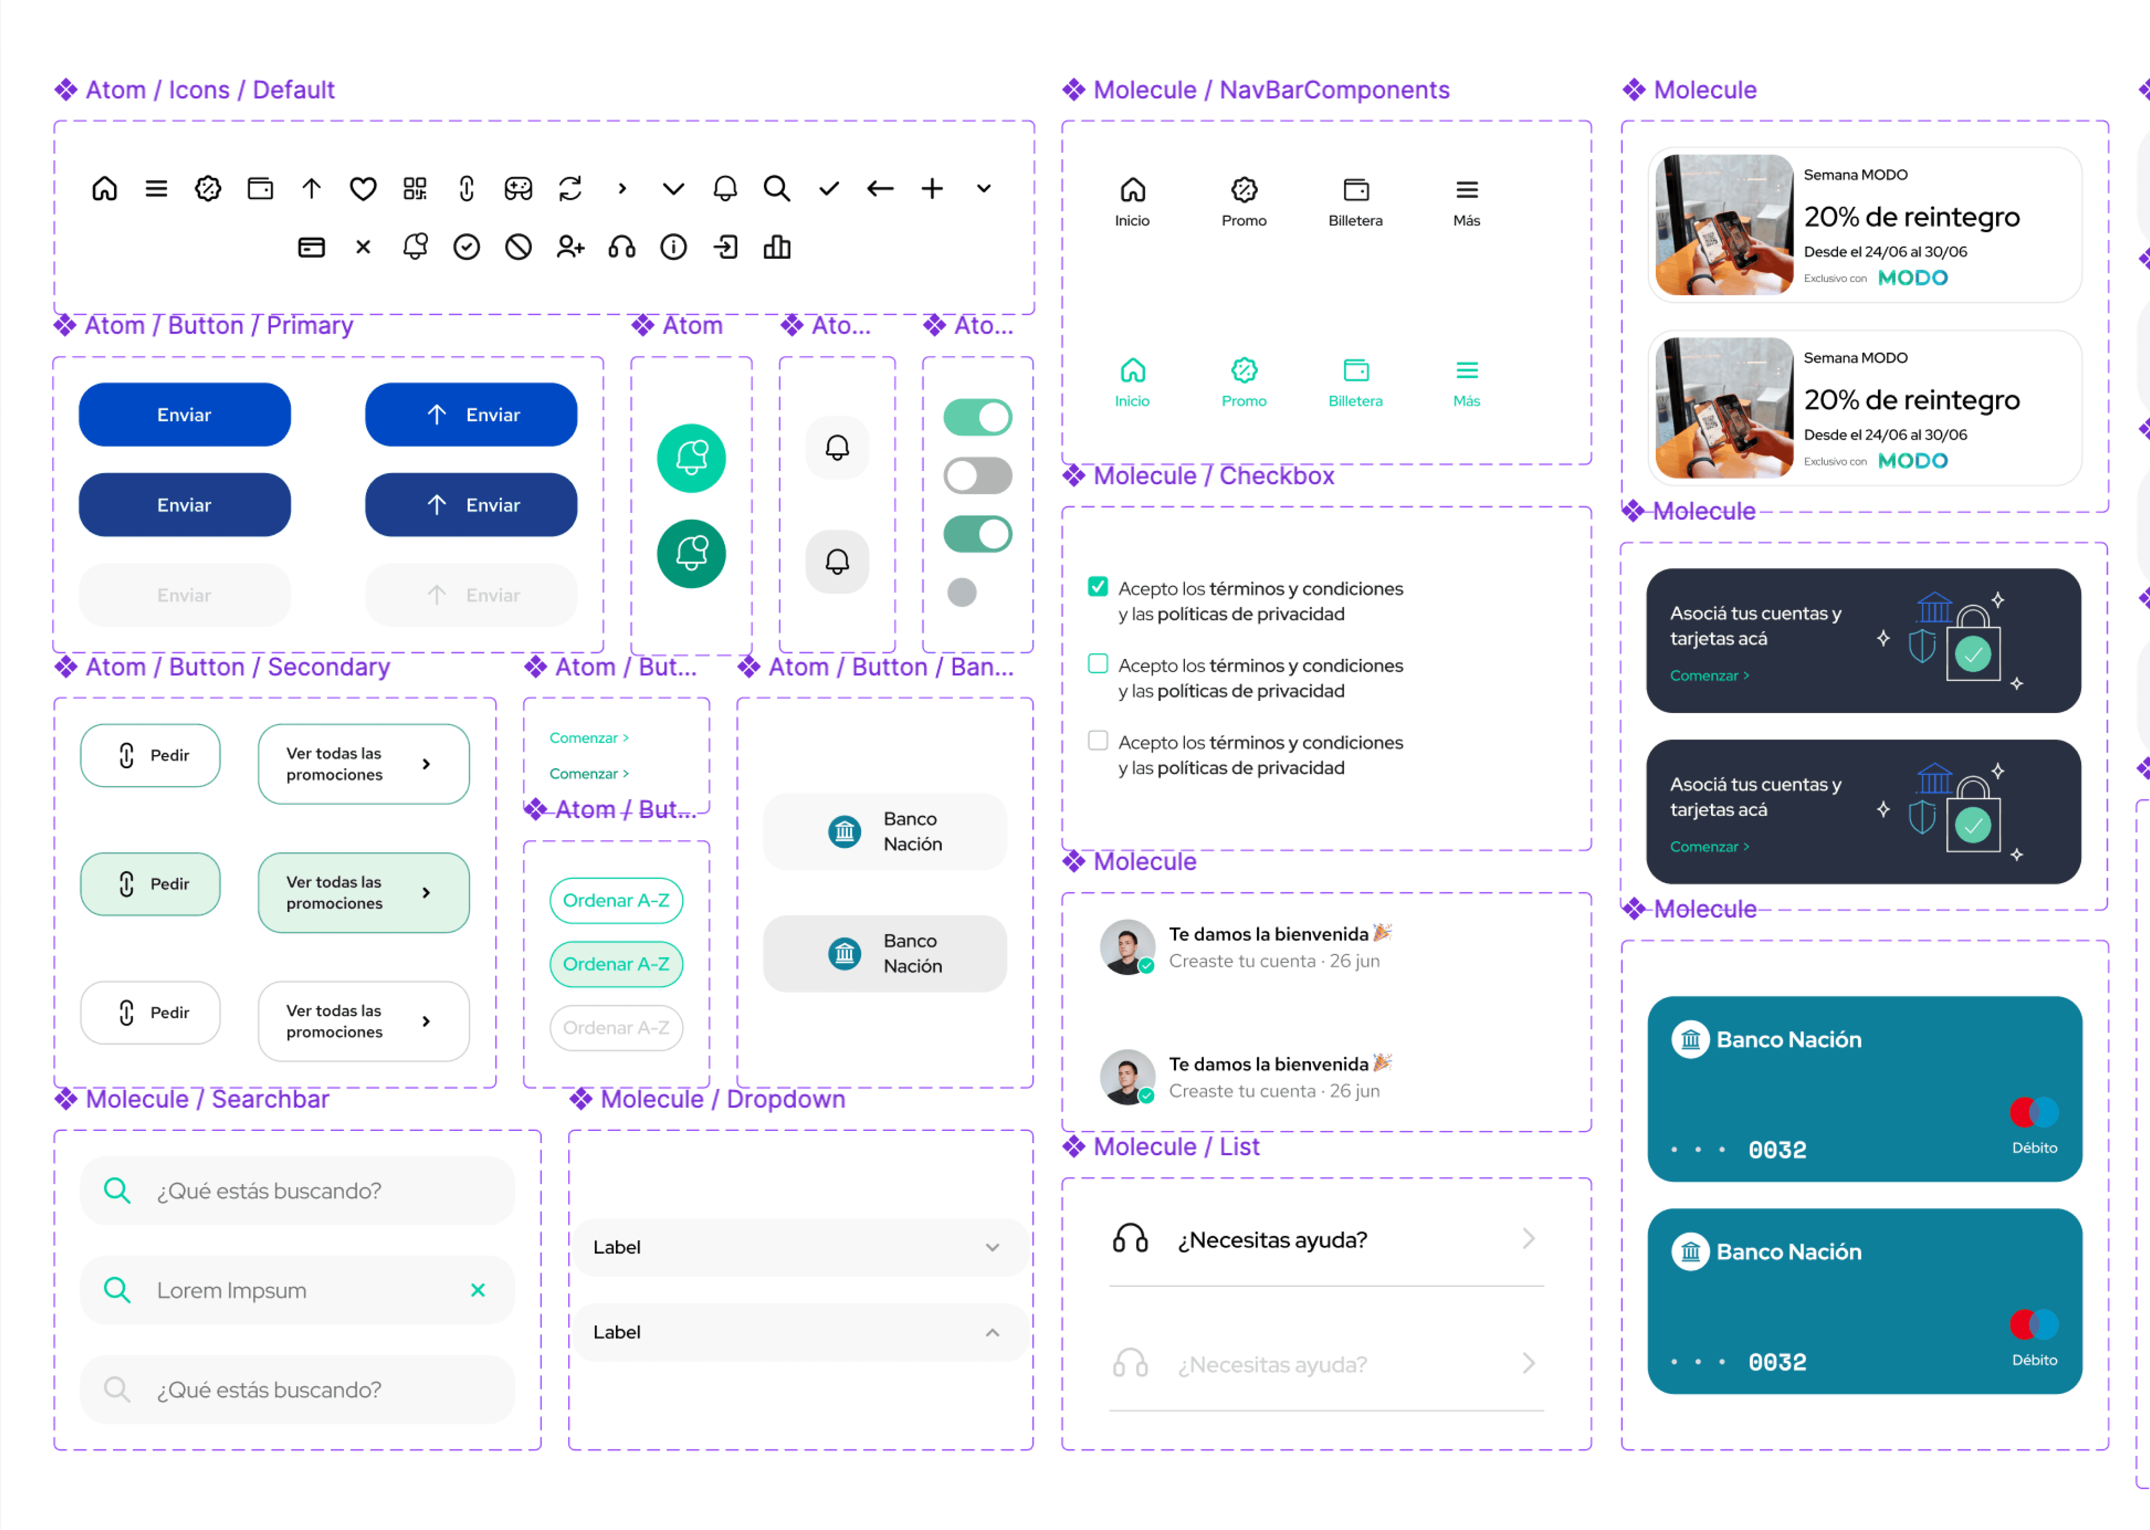Uncheck the checked terms and conditions checkbox

point(1097,587)
